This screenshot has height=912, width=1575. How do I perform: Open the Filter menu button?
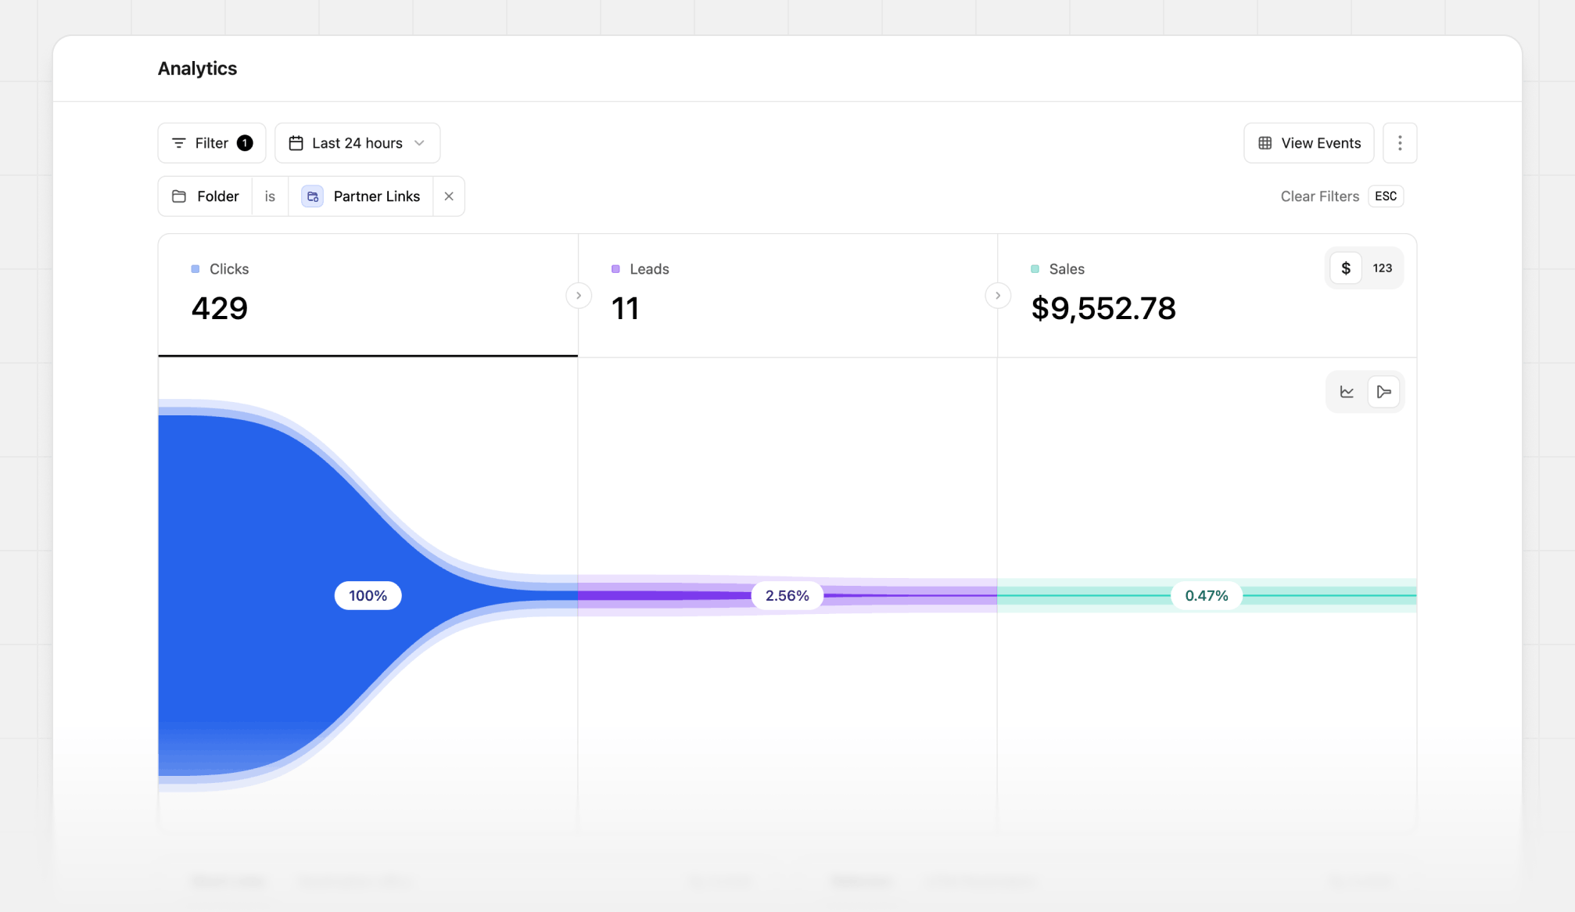(211, 143)
